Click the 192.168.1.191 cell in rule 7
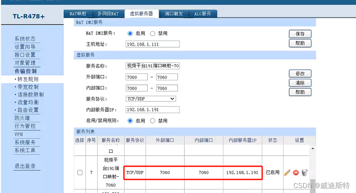 [242, 172]
